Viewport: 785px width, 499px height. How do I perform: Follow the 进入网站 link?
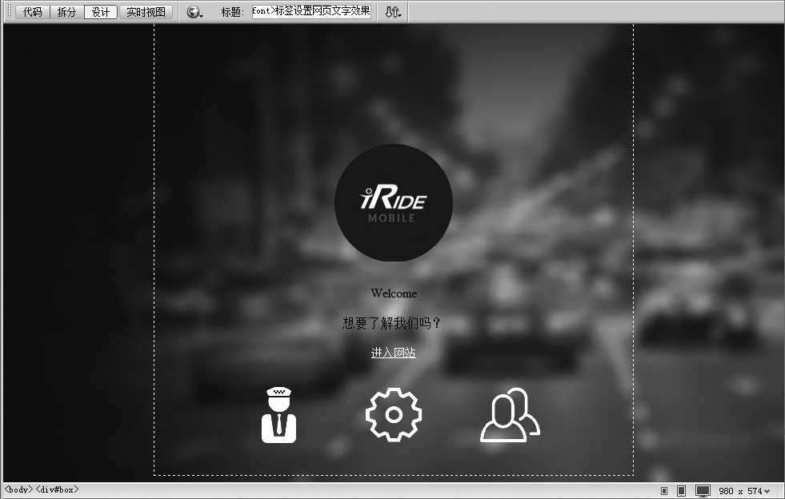click(394, 353)
